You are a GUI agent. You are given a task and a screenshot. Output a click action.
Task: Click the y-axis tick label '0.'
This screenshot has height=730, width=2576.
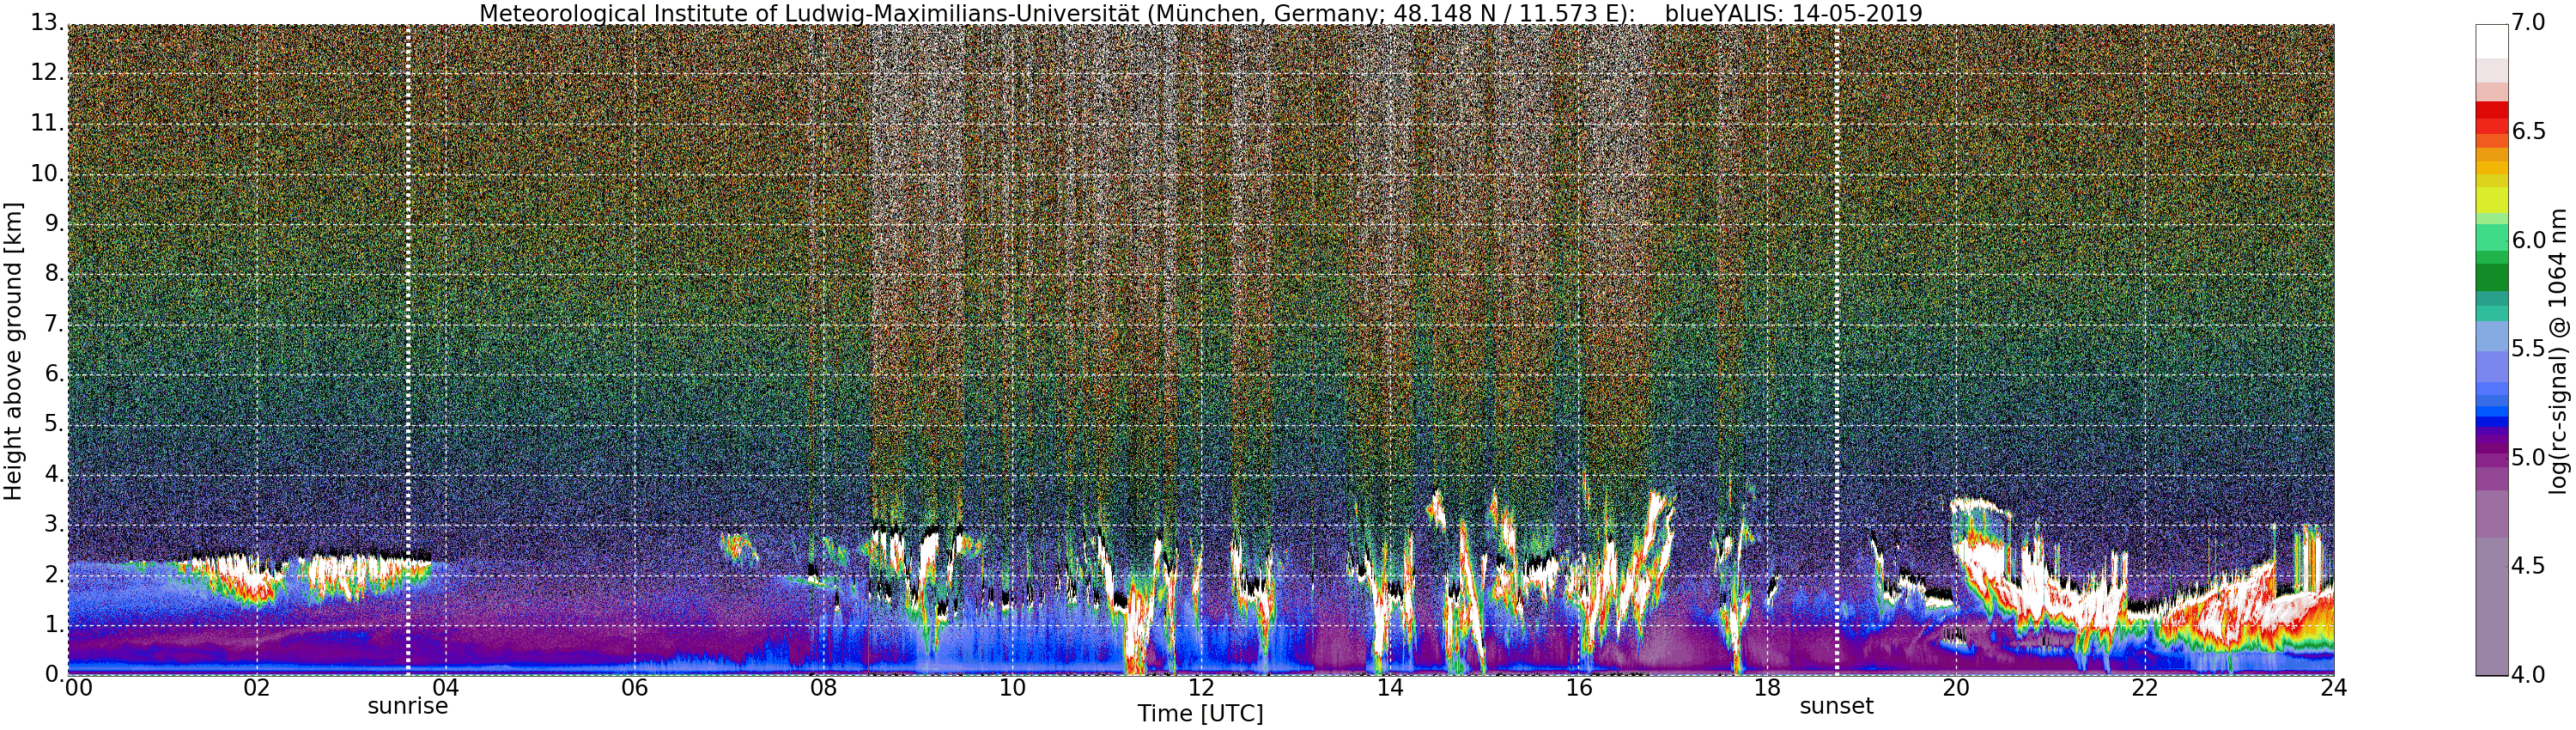pyautogui.click(x=53, y=674)
